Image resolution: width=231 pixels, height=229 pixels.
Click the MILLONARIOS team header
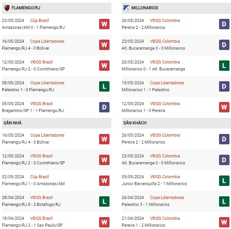point(176,8)
